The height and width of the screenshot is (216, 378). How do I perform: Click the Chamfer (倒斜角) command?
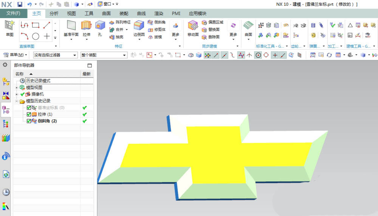pyautogui.click(x=157, y=22)
